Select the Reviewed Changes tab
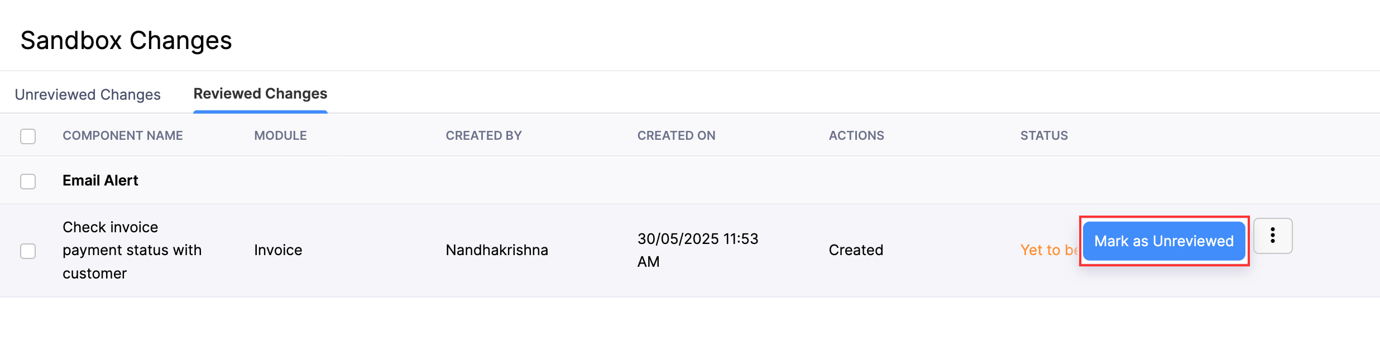The height and width of the screenshot is (342, 1380). point(260,94)
